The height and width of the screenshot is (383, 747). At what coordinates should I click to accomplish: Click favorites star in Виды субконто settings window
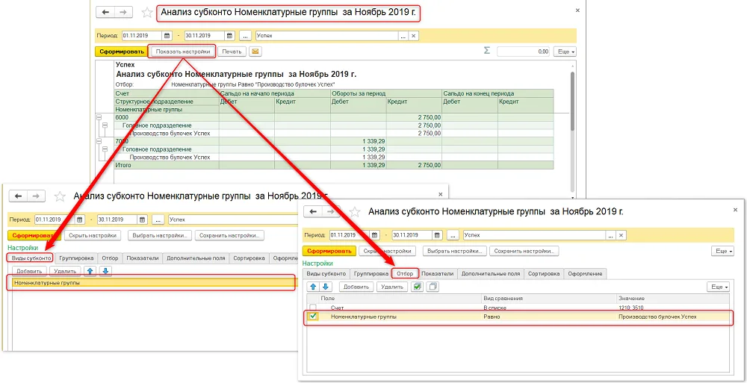tap(60, 196)
